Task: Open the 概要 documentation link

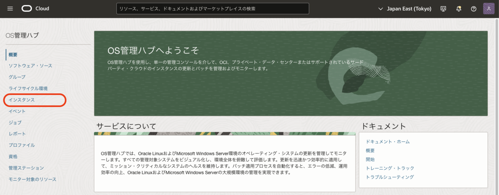Action: click(x=370, y=151)
